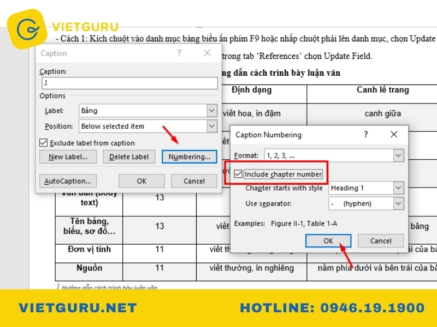Click the AutoCaption button
Image resolution: width=437 pixels, height=327 pixels.
pos(68,181)
